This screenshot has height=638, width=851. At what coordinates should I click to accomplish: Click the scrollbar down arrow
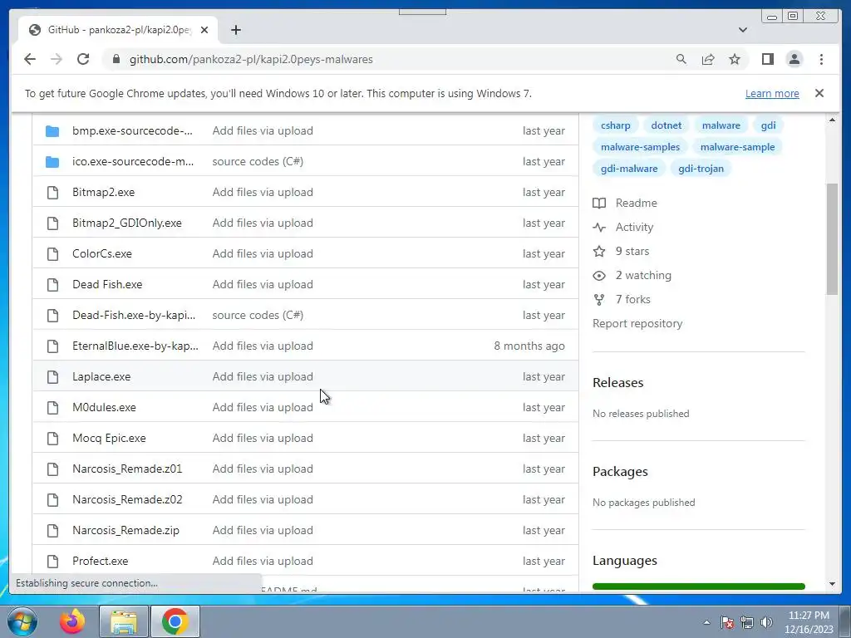point(832,584)
